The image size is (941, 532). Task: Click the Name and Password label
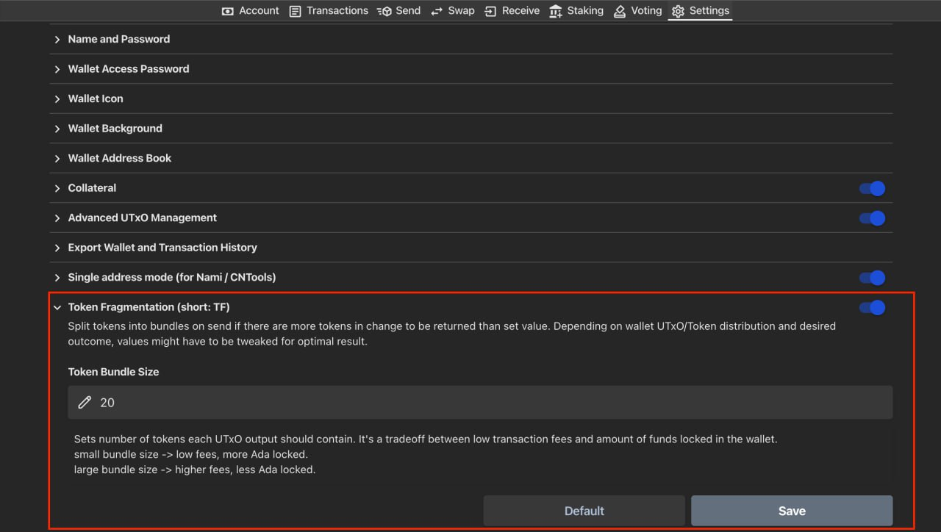coord(119,39)
